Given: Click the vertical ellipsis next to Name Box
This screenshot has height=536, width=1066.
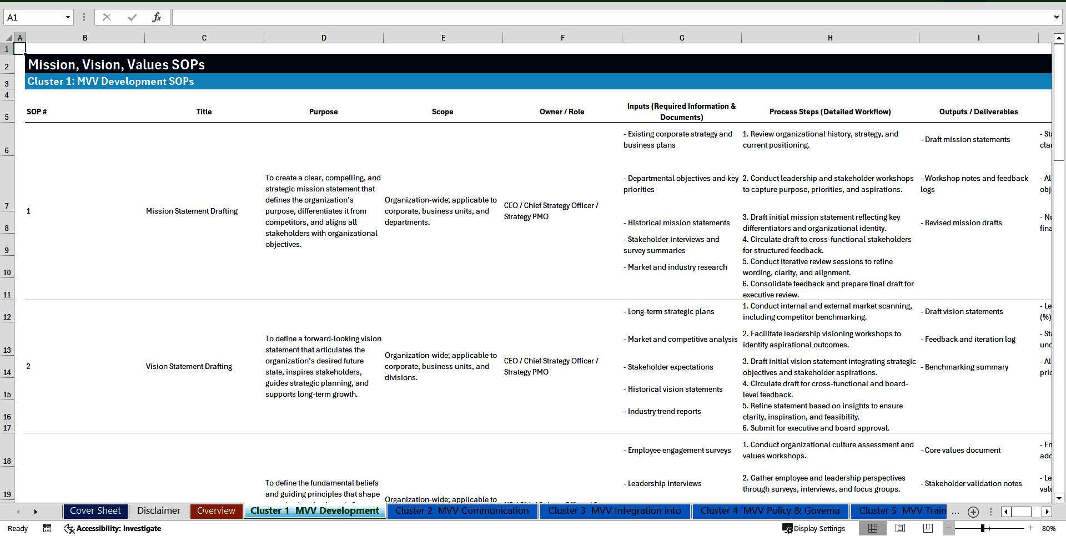Looking at the screenshot, I should [84, 17].
